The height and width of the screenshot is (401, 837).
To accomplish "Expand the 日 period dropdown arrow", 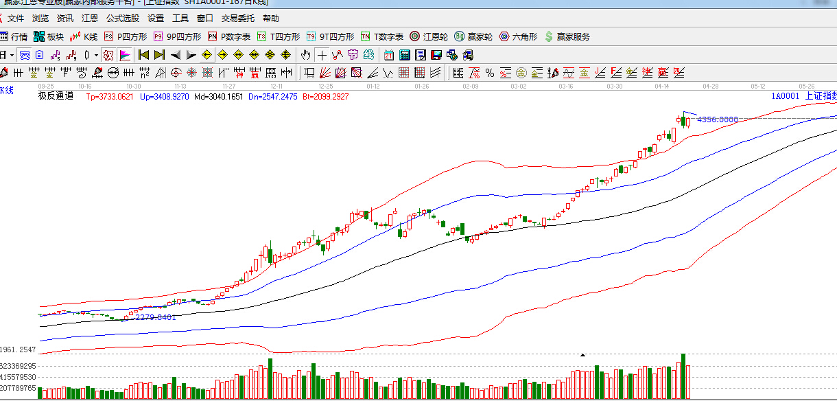I will [12, 55].
